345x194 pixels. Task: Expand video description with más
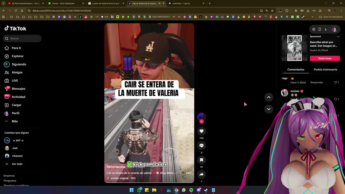(x=188, y=173)
